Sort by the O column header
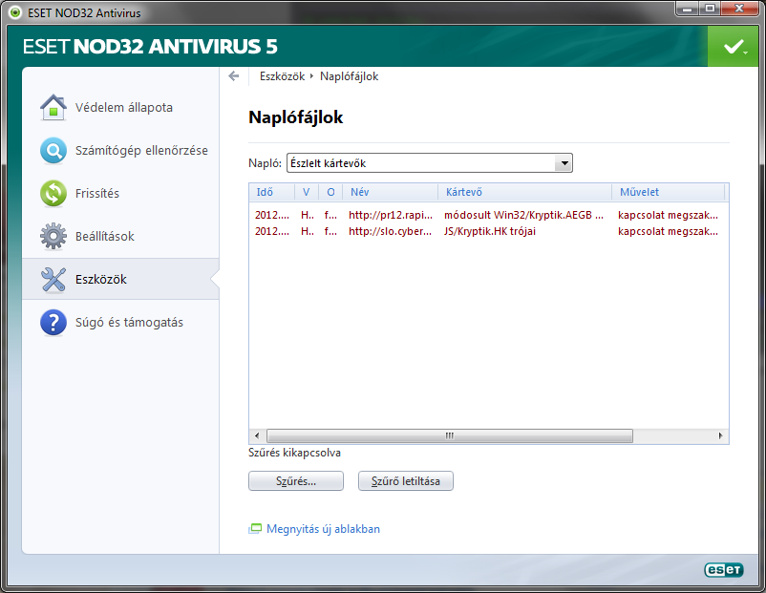 330,192
